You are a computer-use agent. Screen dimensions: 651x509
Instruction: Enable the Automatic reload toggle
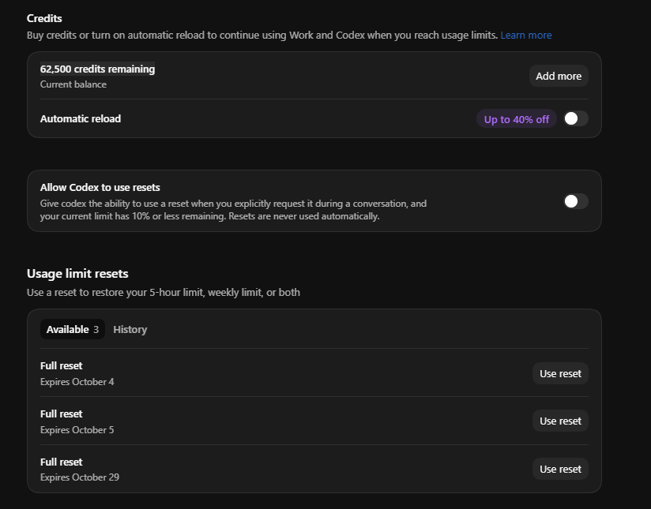[x=575, y=118]
